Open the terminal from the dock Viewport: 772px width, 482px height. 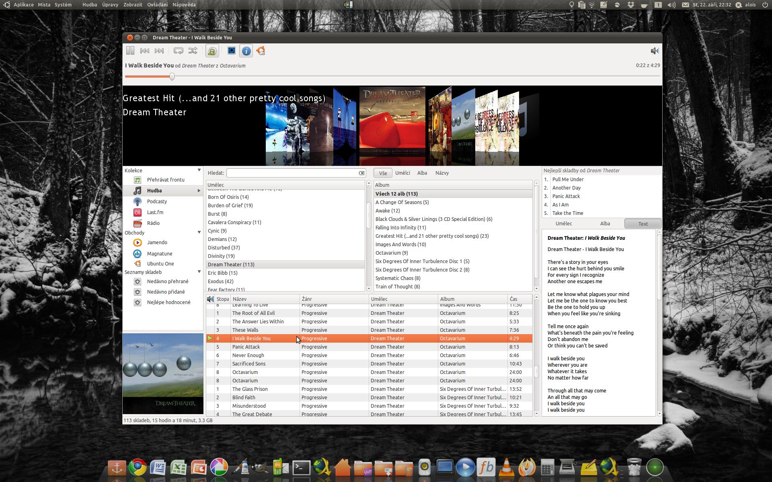pyautogui.click(x=301, y=468)
